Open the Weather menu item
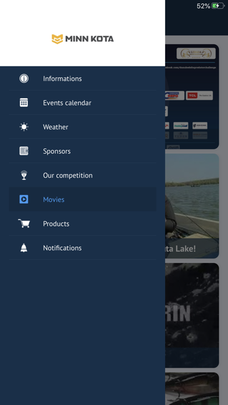The height and width of the screenshot is (405, 228). (x=83, y=127)
